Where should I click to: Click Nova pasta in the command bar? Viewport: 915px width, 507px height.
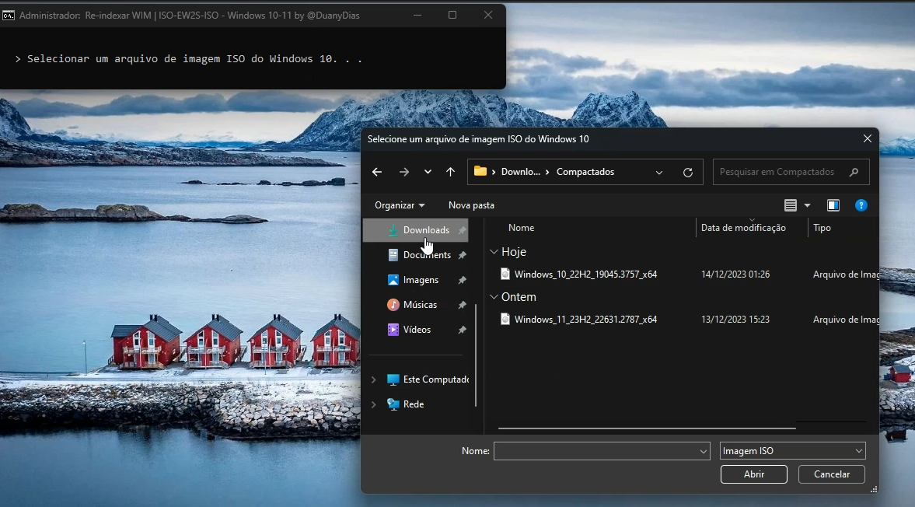tap(471, 205)
